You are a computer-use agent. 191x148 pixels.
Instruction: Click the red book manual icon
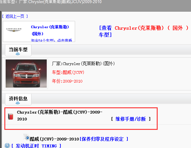click(11, 116)
